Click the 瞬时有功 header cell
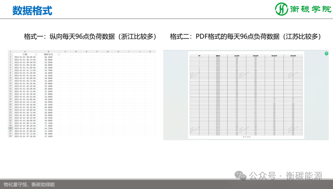 [x=48, y=54]
